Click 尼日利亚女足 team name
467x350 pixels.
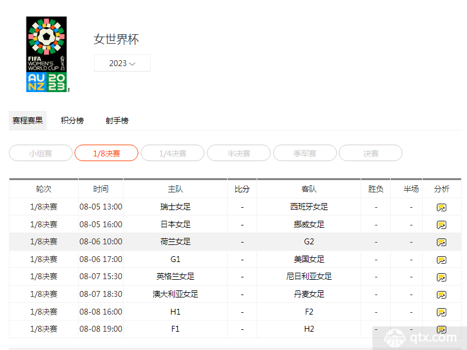(309, 277)
